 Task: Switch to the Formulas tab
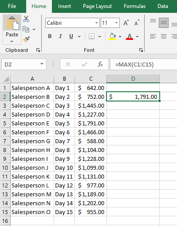[x=134, y=6]
